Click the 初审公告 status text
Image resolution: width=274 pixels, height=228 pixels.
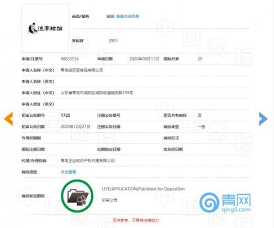pos(110,200)
